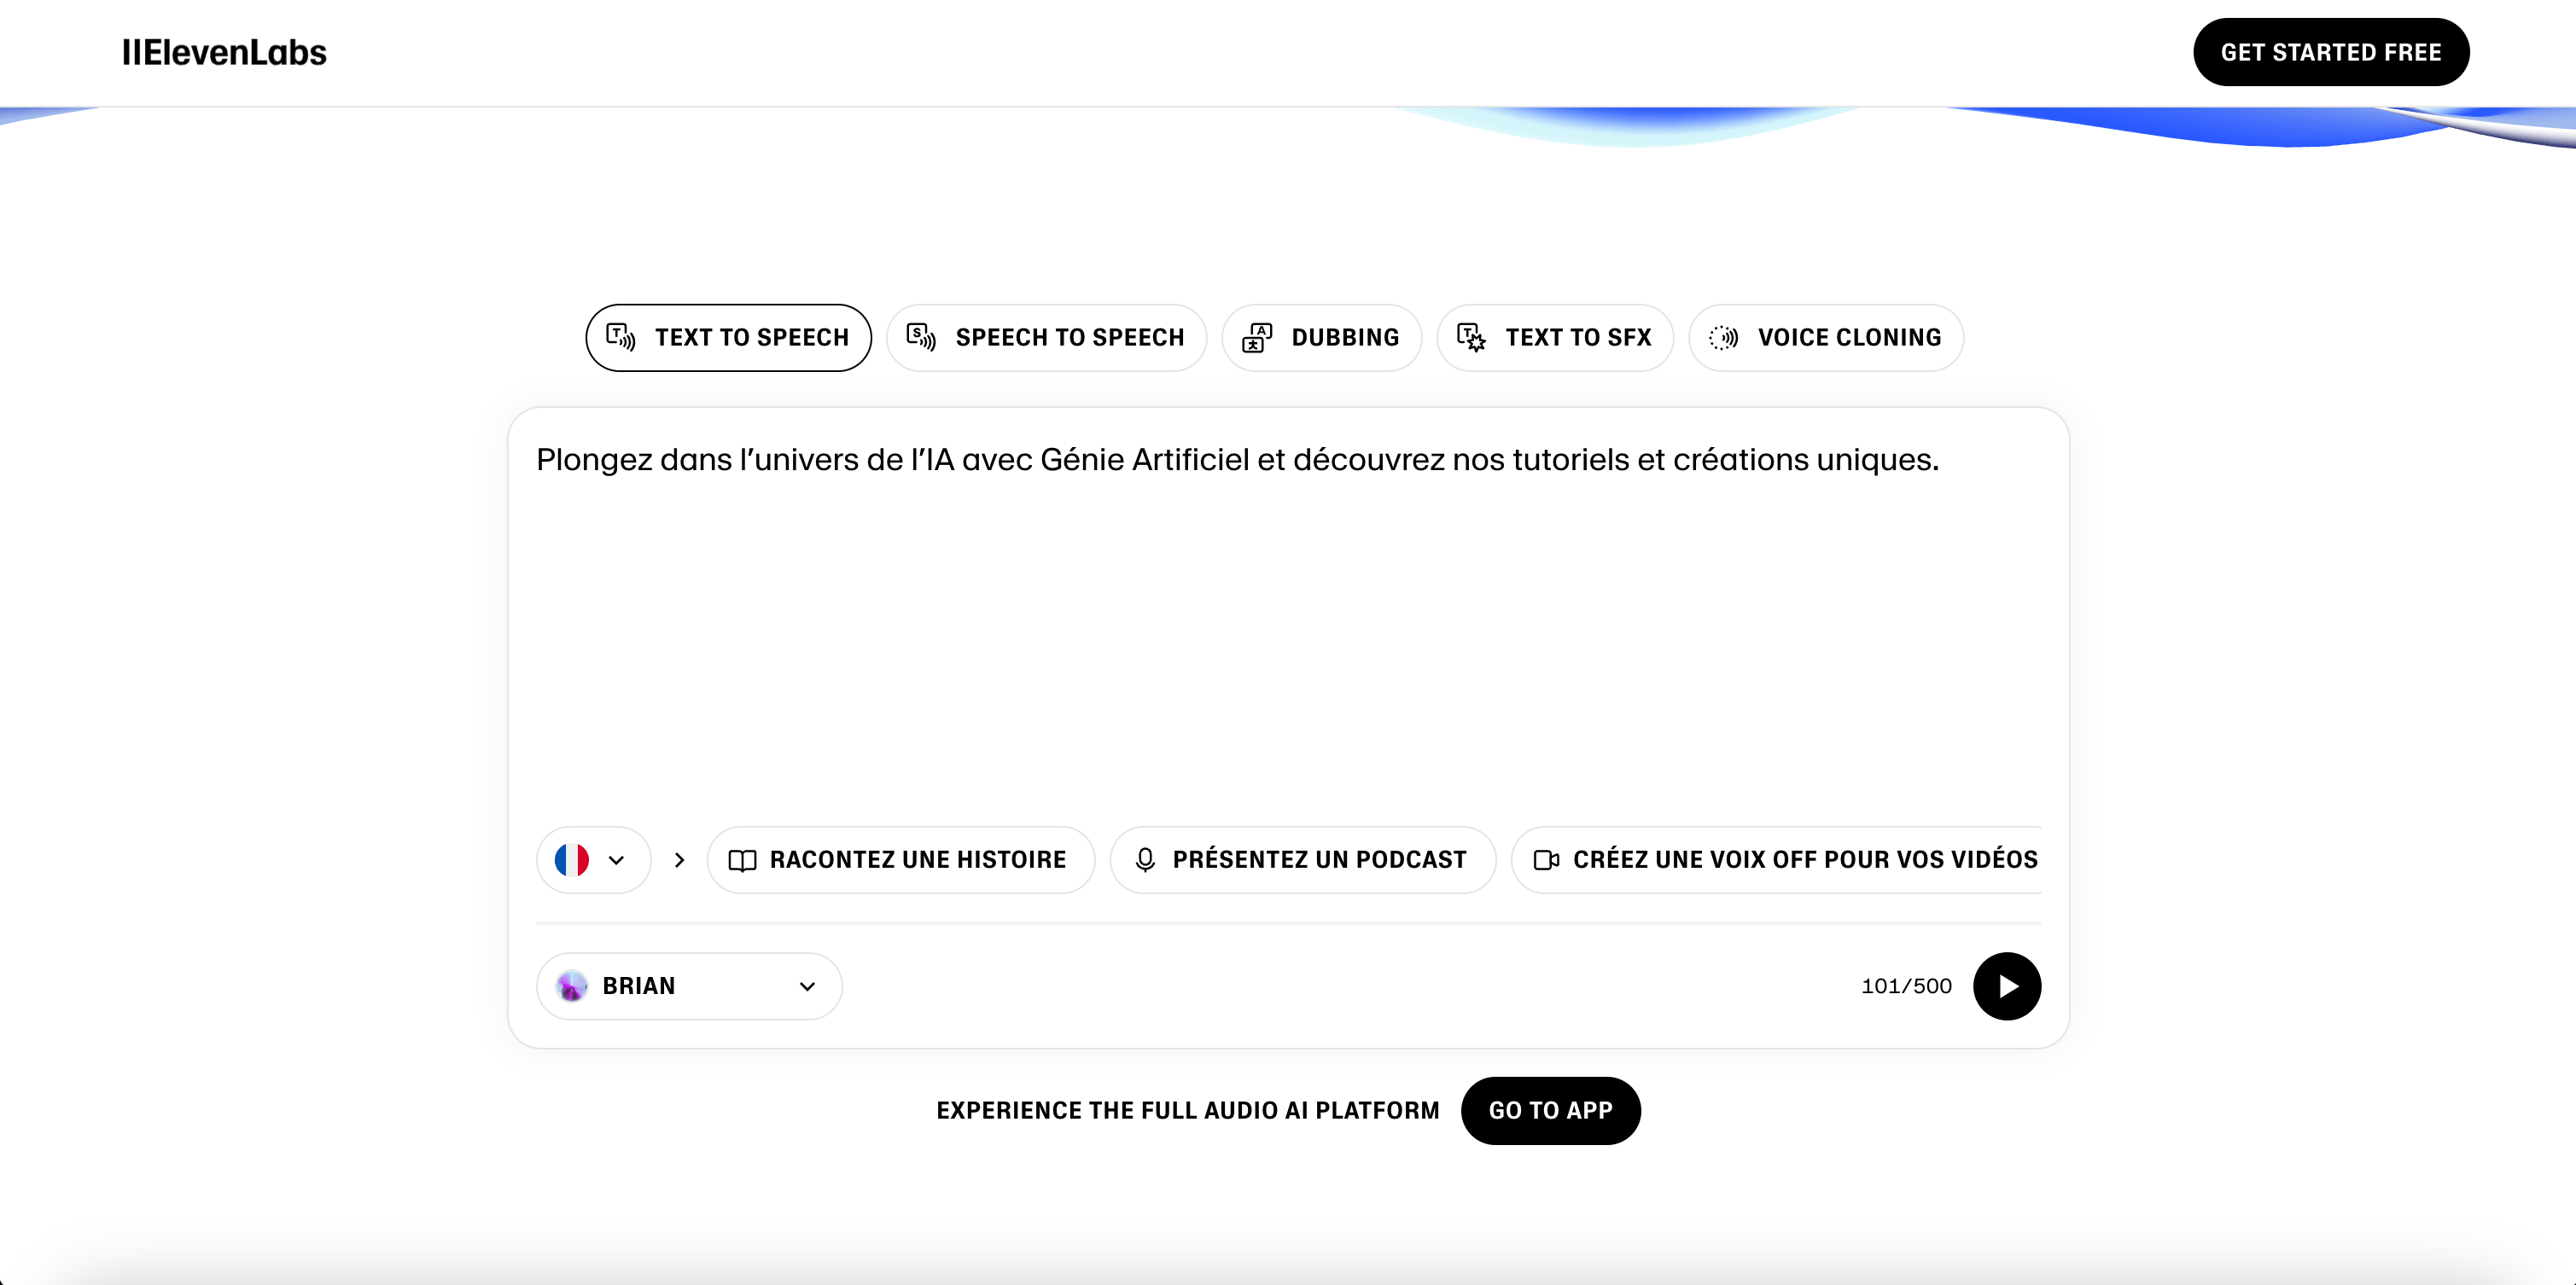Viewport: 2576px width, 1285px height.
Task: Click the Text to SFX sparkle icon
Action: [x=1471, y=337]
